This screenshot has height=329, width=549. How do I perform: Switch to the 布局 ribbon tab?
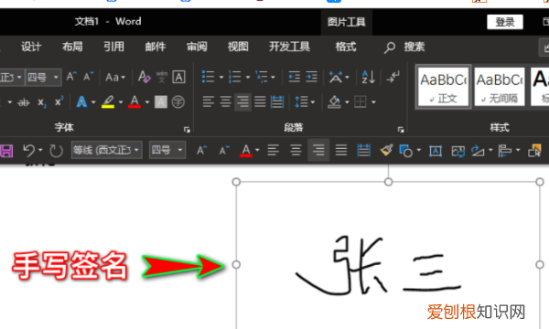point(72,47)
